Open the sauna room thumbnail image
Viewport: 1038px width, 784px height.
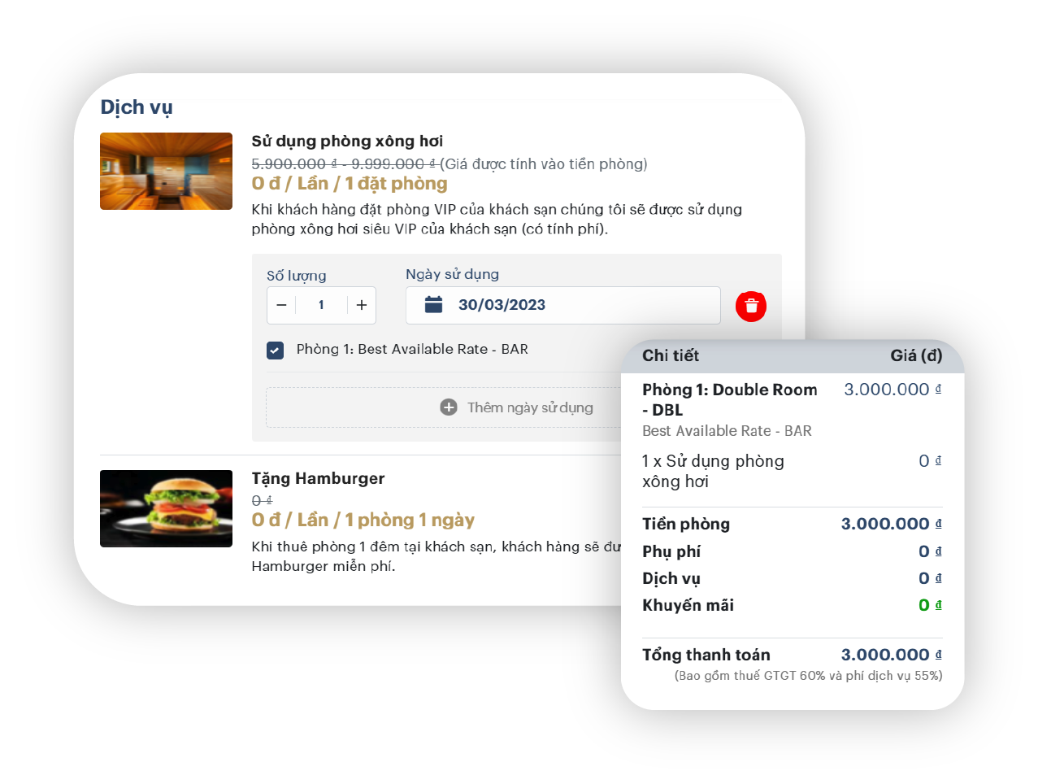[166, 171]
